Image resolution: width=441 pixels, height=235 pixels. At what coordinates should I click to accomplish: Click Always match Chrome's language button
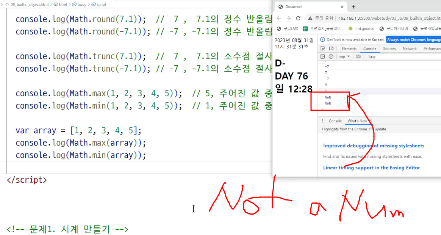413,40
